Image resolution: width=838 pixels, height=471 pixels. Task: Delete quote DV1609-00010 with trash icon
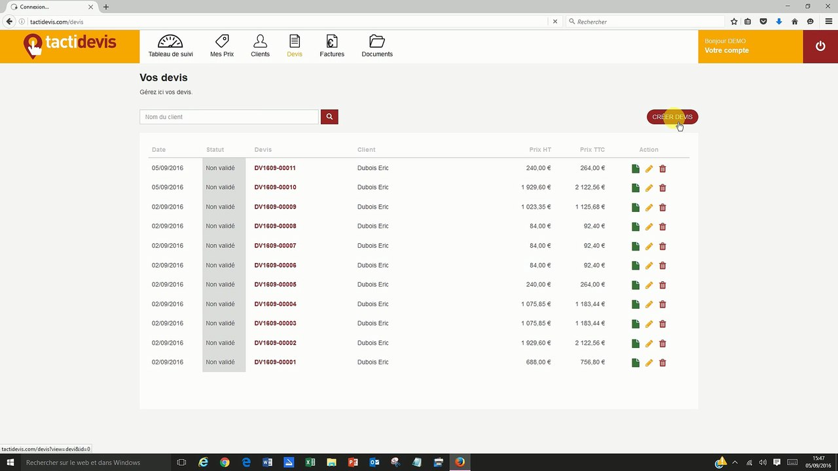(663, 188)
